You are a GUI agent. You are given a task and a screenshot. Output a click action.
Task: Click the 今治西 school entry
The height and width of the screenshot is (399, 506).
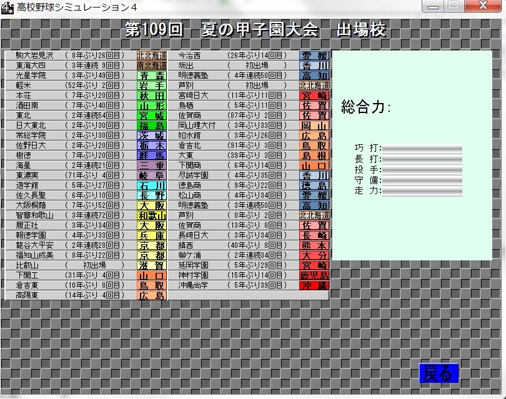pyautogui.click(x=249, y=55)
